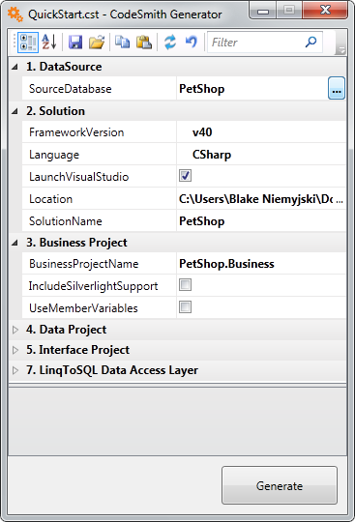Select the IncludeSilverlightSupport property label
355x522 pixels.
click(93, 286)
